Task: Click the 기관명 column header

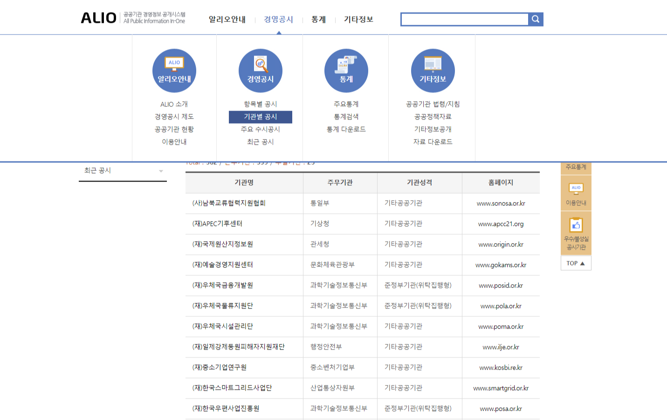Action: click(x=244, y=183)
